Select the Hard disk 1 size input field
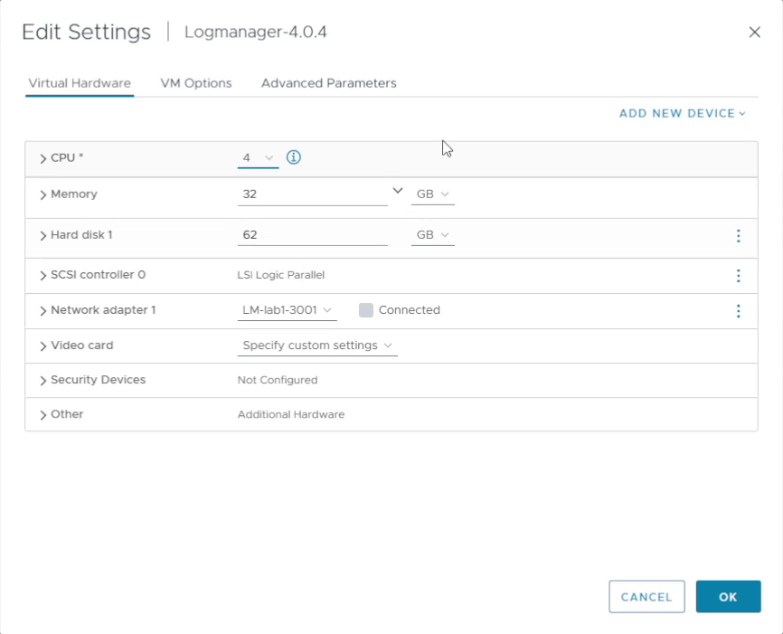 (312, 234)
